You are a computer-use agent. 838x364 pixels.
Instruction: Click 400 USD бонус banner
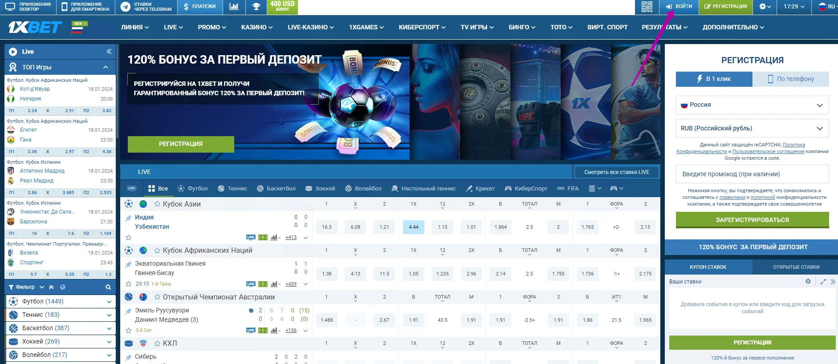pyautogui.click(x=282, y=7)
